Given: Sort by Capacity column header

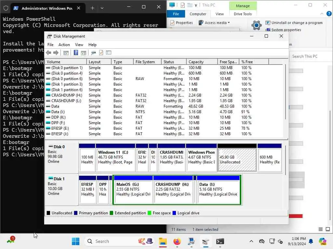Looking at the screenshot, I should click(202, 62).
